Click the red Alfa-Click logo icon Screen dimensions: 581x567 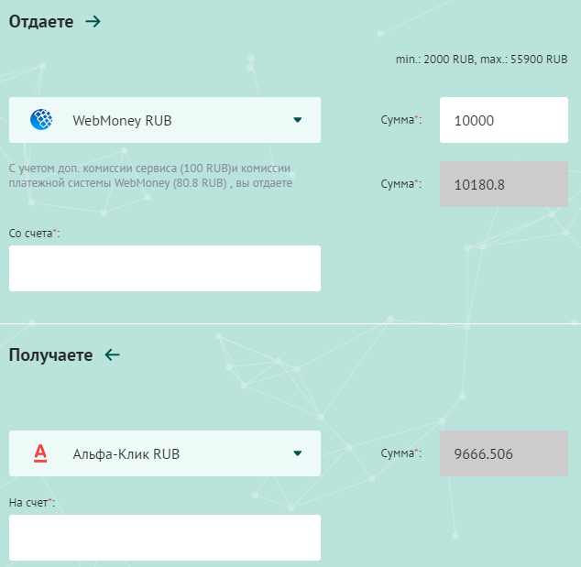click(x=40, y=453)
